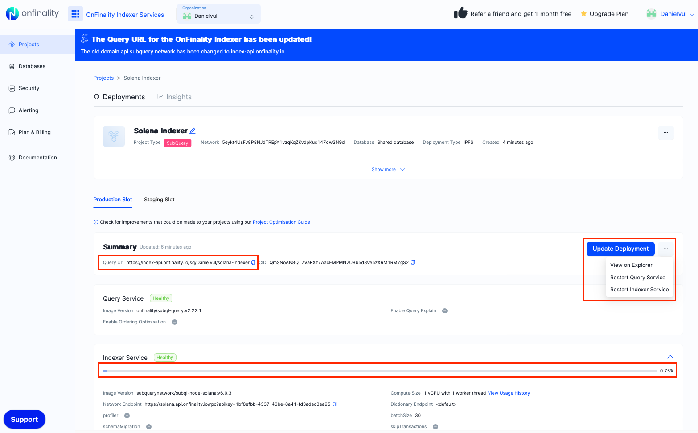Screen dimensions: 698x433
Task: Select the Databases icon in the sidebar
Action: point(12,66)
